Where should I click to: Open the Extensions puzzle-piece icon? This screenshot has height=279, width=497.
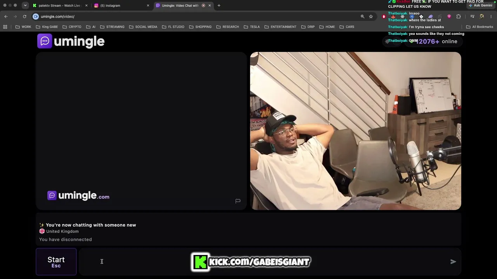coord(459,16)
